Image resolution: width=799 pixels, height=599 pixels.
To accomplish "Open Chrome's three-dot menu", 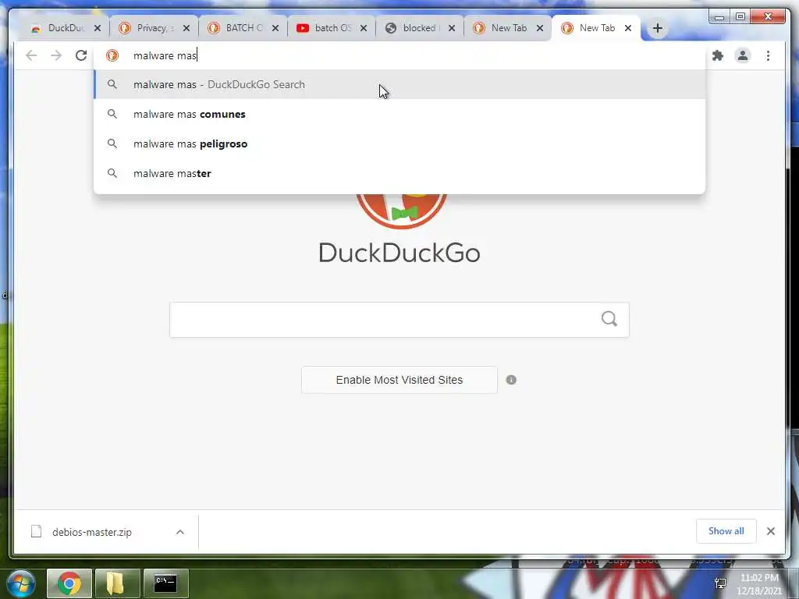I will click(768, 55).
